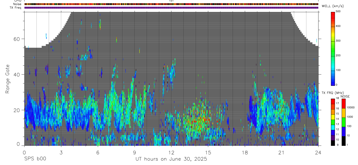Click the 'Noise' row label at top left
Image resolution: width=358 pixels, height=165 pixels.
pyautogui.click(x=17, y=4)
